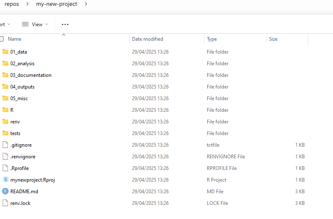Click the .gitignore file icon

click(x=5, y=145)
